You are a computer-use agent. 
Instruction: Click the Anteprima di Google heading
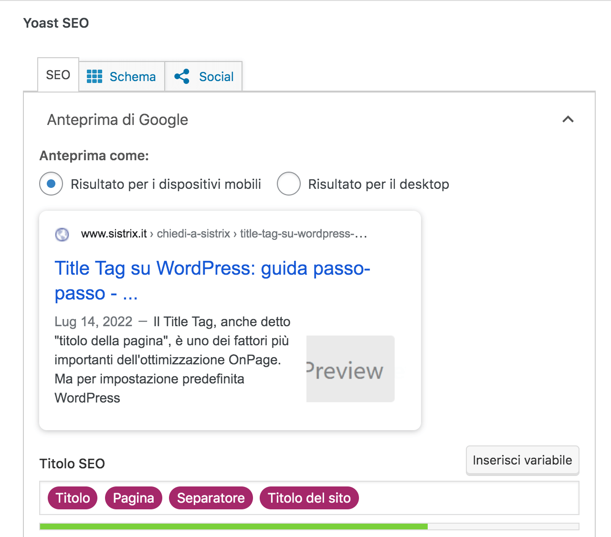117,120
